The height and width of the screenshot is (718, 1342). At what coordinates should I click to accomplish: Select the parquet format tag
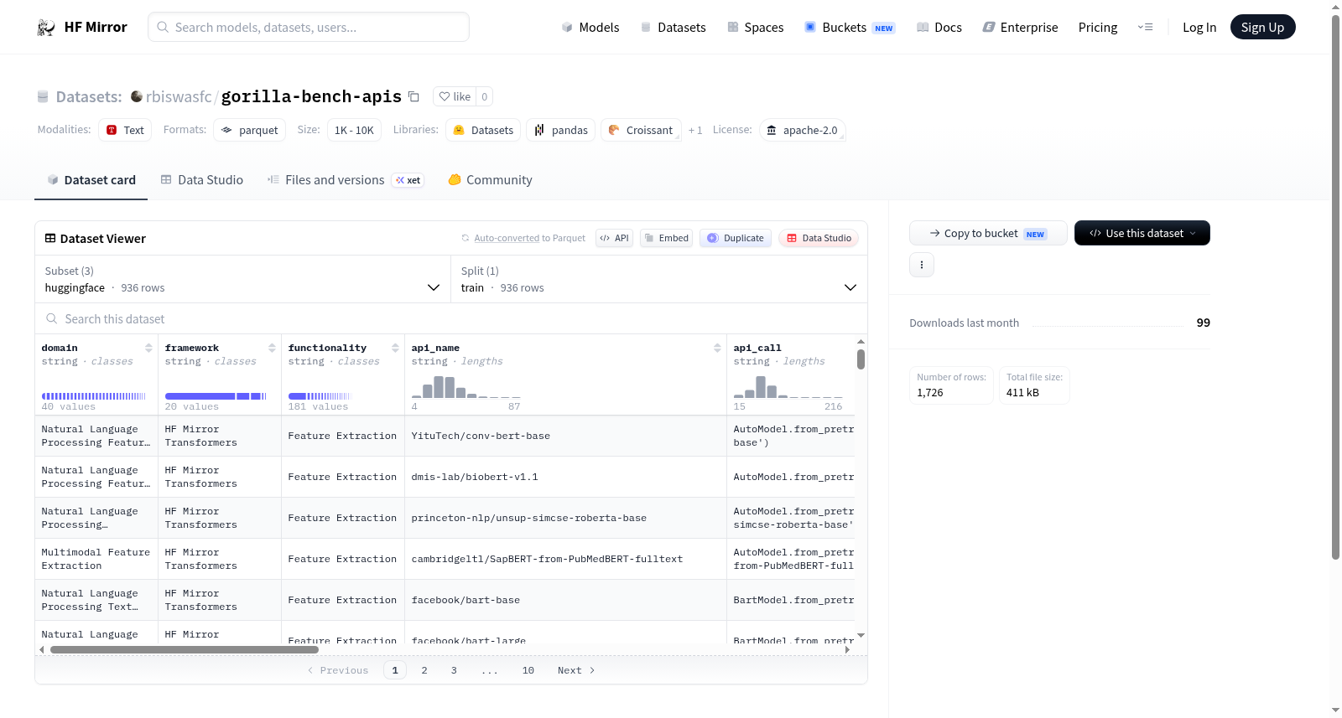tap(249, 130)
